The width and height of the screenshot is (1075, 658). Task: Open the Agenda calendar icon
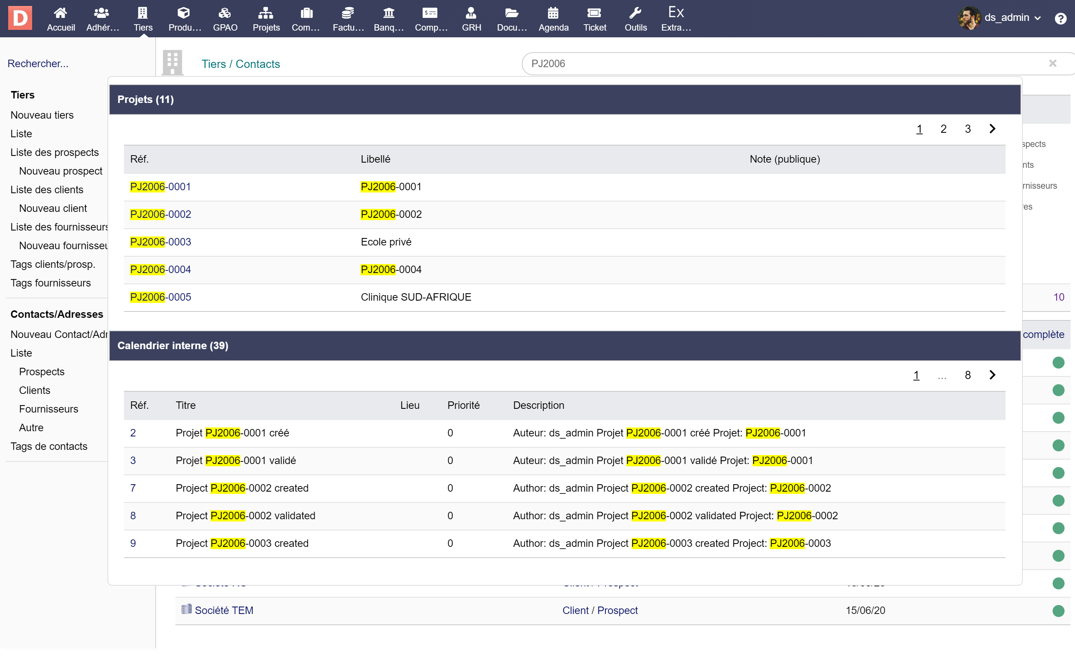(553, 13)
